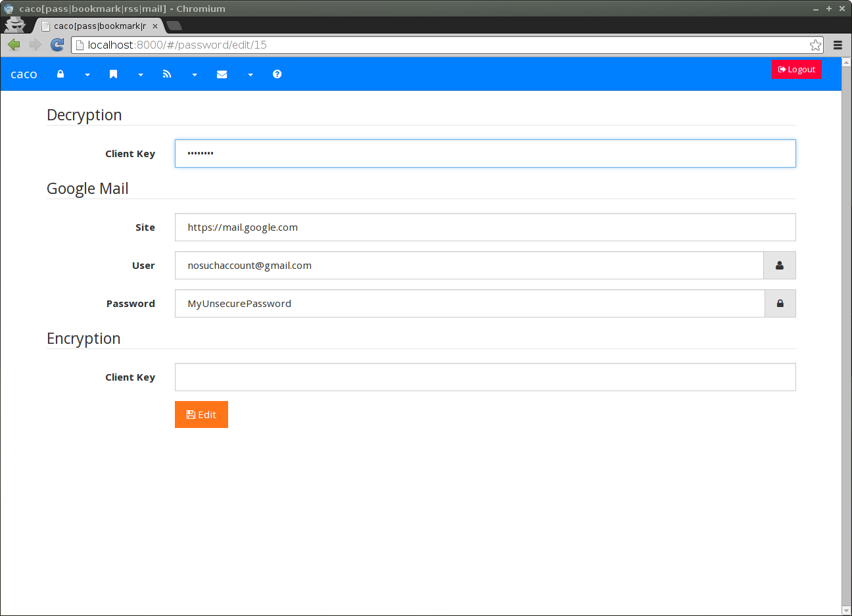The height and width of the screenshot is (616, 852).
Task: Click the Google Mail section heading
Action: 87,189
